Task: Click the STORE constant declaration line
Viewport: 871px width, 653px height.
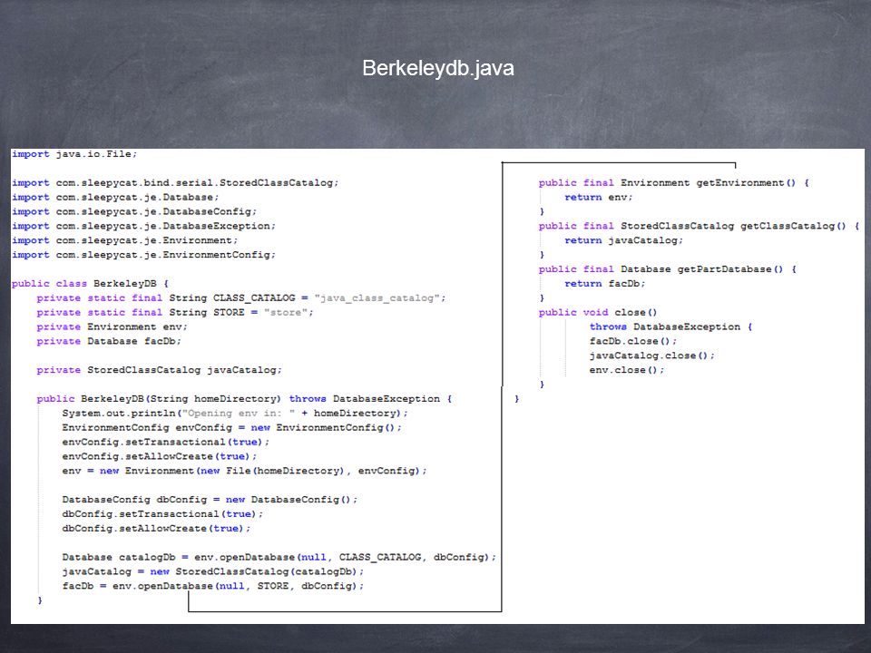Action: point(175,313)
